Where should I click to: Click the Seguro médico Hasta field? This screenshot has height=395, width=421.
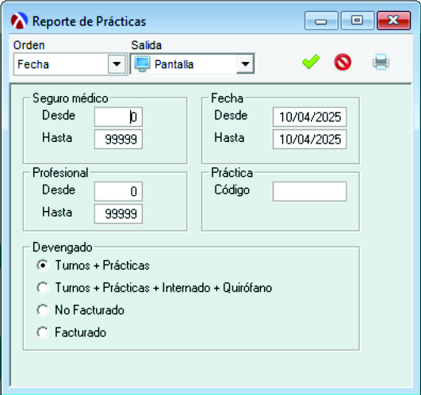(x=118, y=139)
